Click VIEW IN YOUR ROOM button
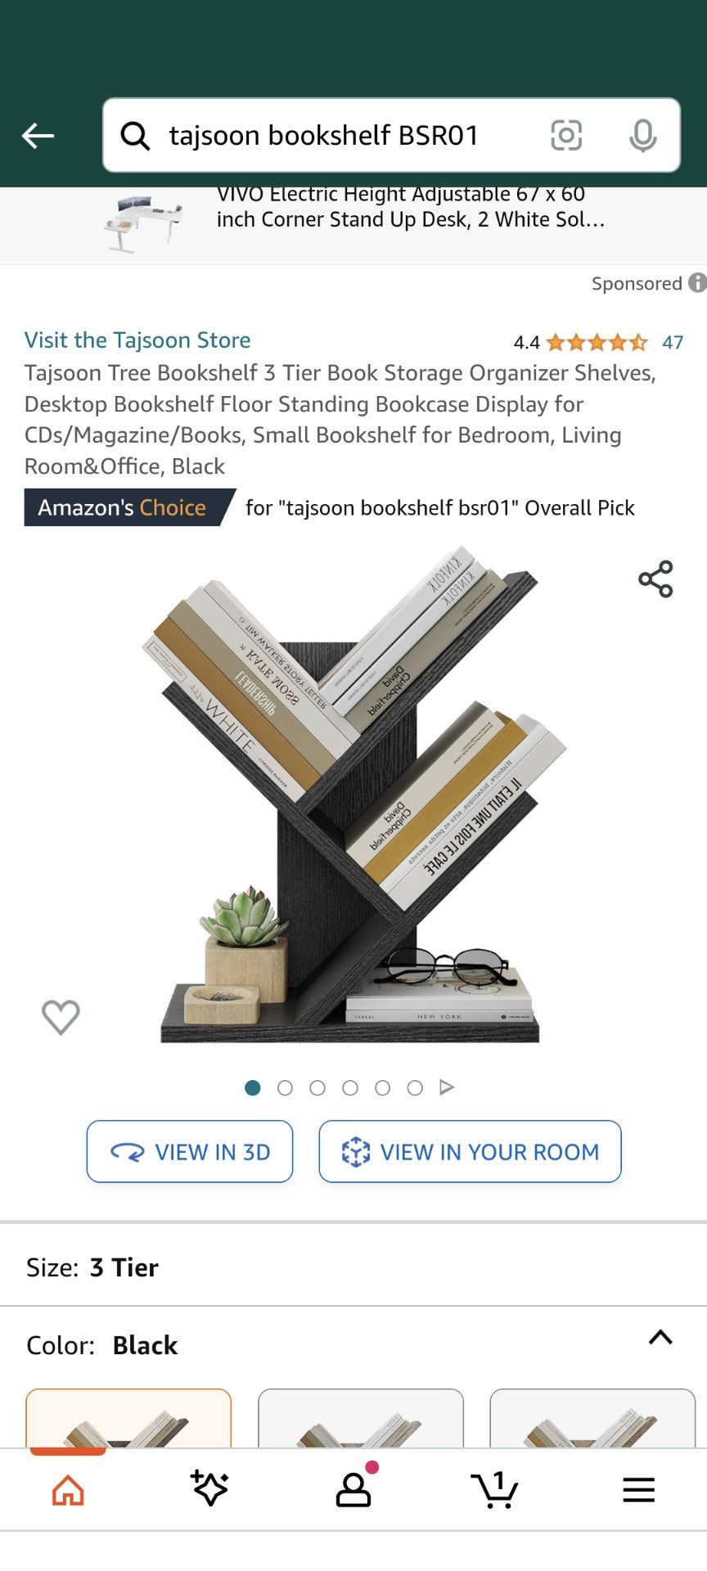Image resolution: width=707 pixels, height=1571 pixels. (470, 1151)
